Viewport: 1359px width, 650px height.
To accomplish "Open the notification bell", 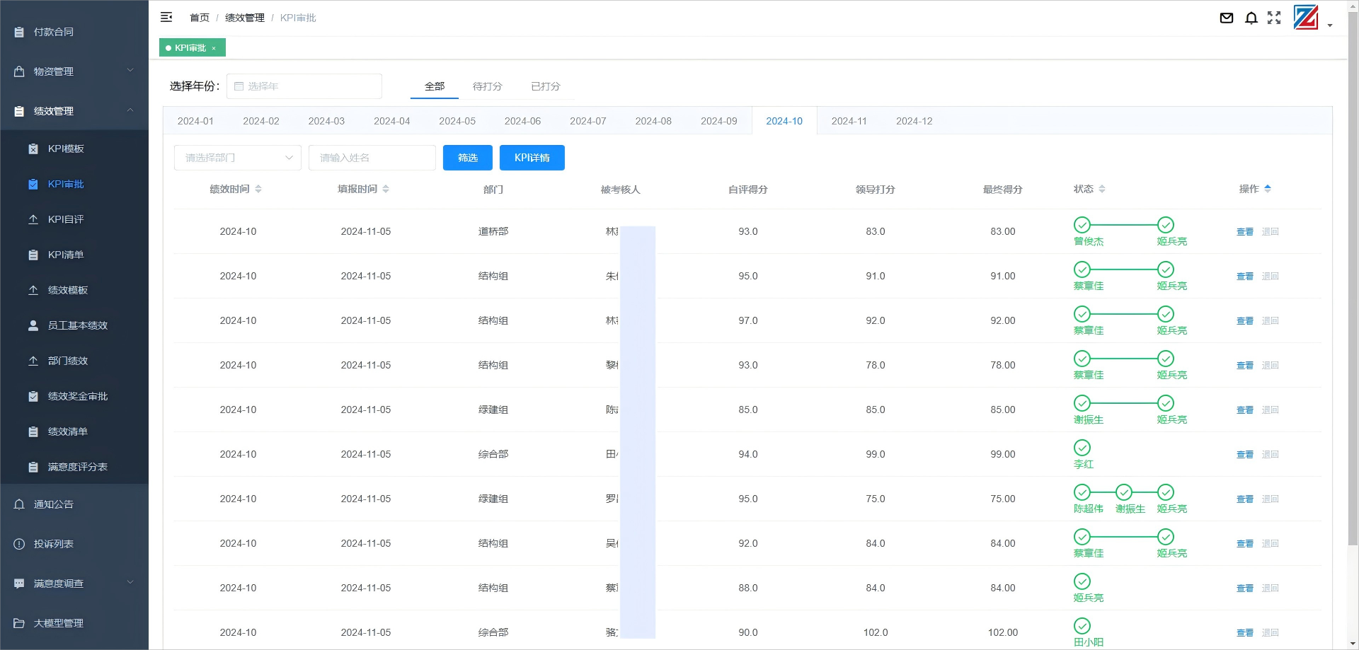I will point(1251,18).
